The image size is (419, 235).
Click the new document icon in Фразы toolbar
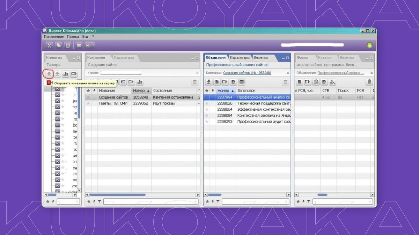click(x=299, y=82)
